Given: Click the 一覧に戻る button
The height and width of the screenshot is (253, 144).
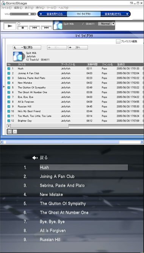Looking at the screenshot, I should [x=27, y=47].
